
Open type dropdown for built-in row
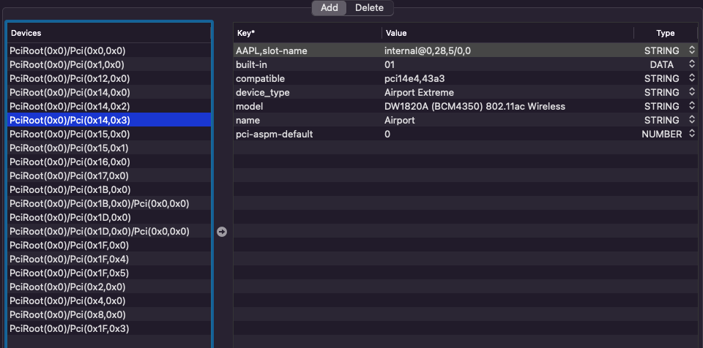click(x=691, y=64)
